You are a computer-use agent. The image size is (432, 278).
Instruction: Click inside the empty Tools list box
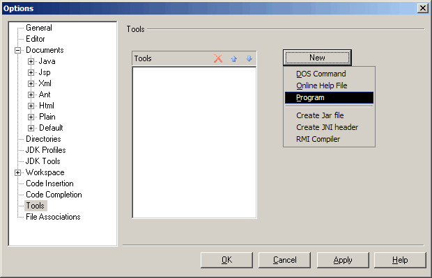pyautogui.click(x=194, y=142)
